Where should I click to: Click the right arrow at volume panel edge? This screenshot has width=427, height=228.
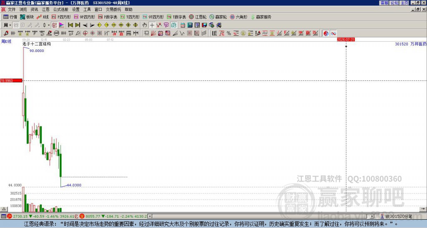click(x=423, y=209)
